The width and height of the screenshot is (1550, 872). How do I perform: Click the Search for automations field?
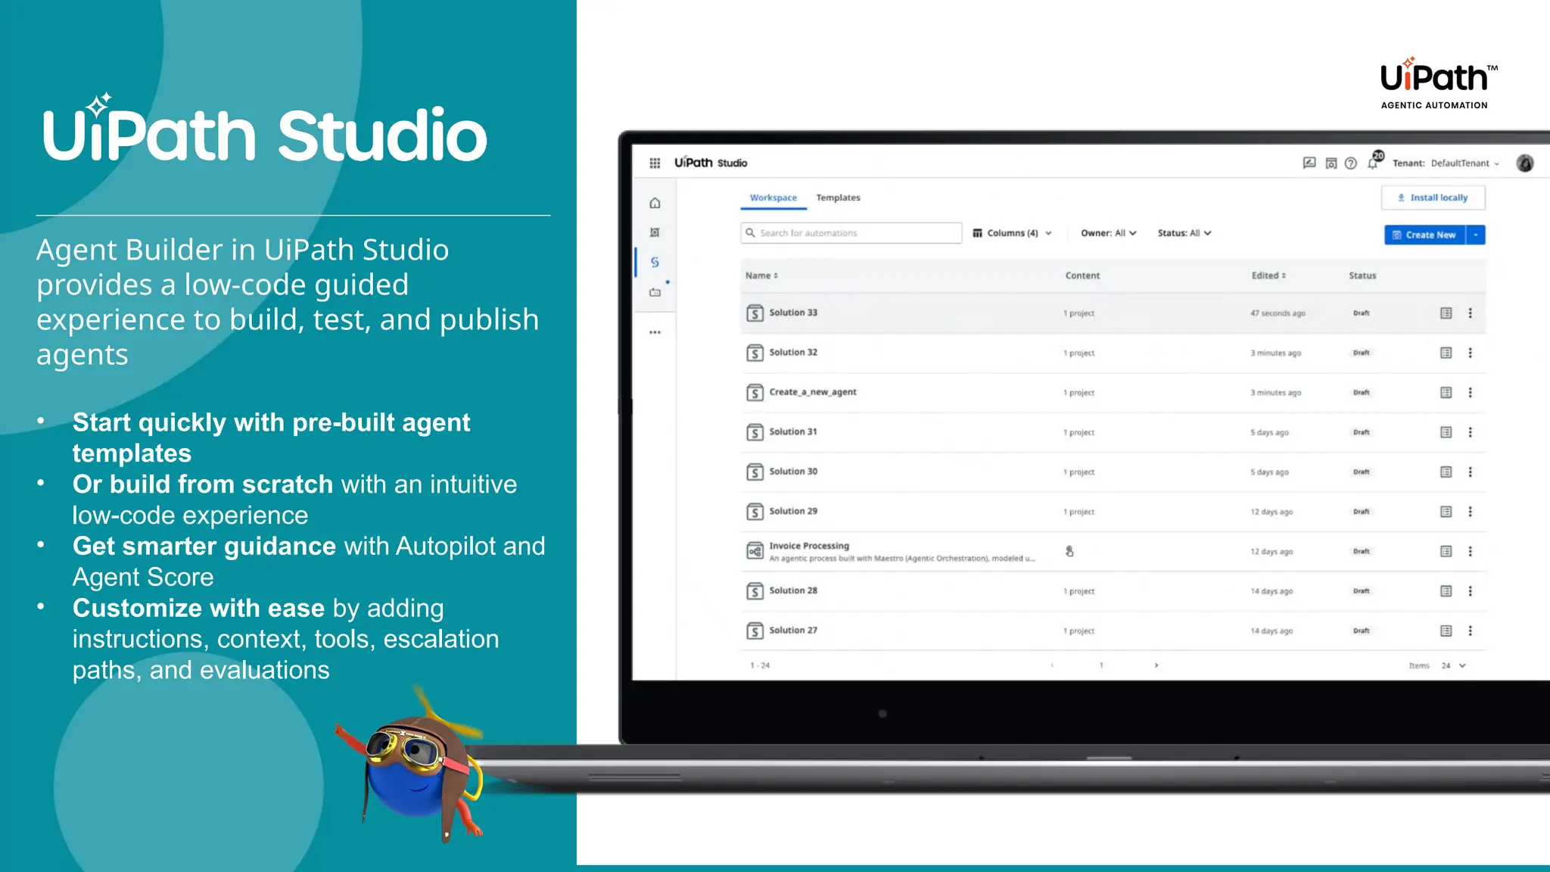click(851, 233)
